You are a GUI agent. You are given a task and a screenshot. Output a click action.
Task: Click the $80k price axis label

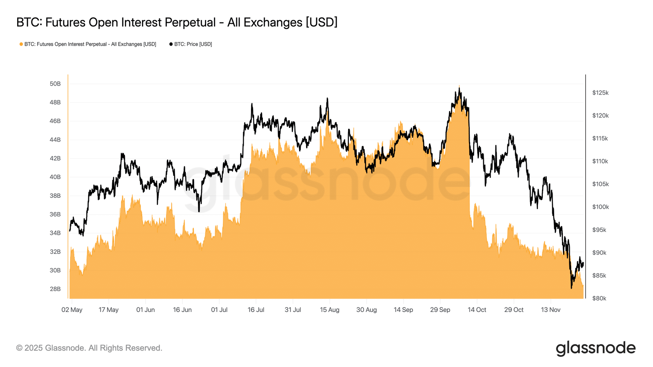(599, 298)
